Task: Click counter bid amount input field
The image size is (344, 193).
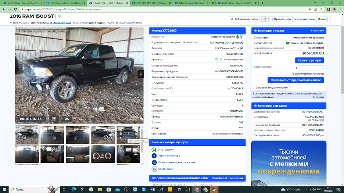Action: (311, 68)
